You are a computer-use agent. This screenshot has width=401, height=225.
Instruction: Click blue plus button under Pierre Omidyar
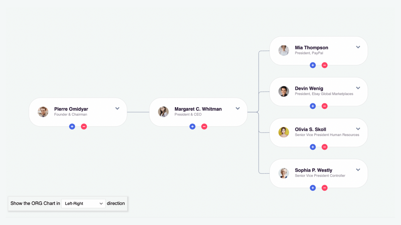72,127
